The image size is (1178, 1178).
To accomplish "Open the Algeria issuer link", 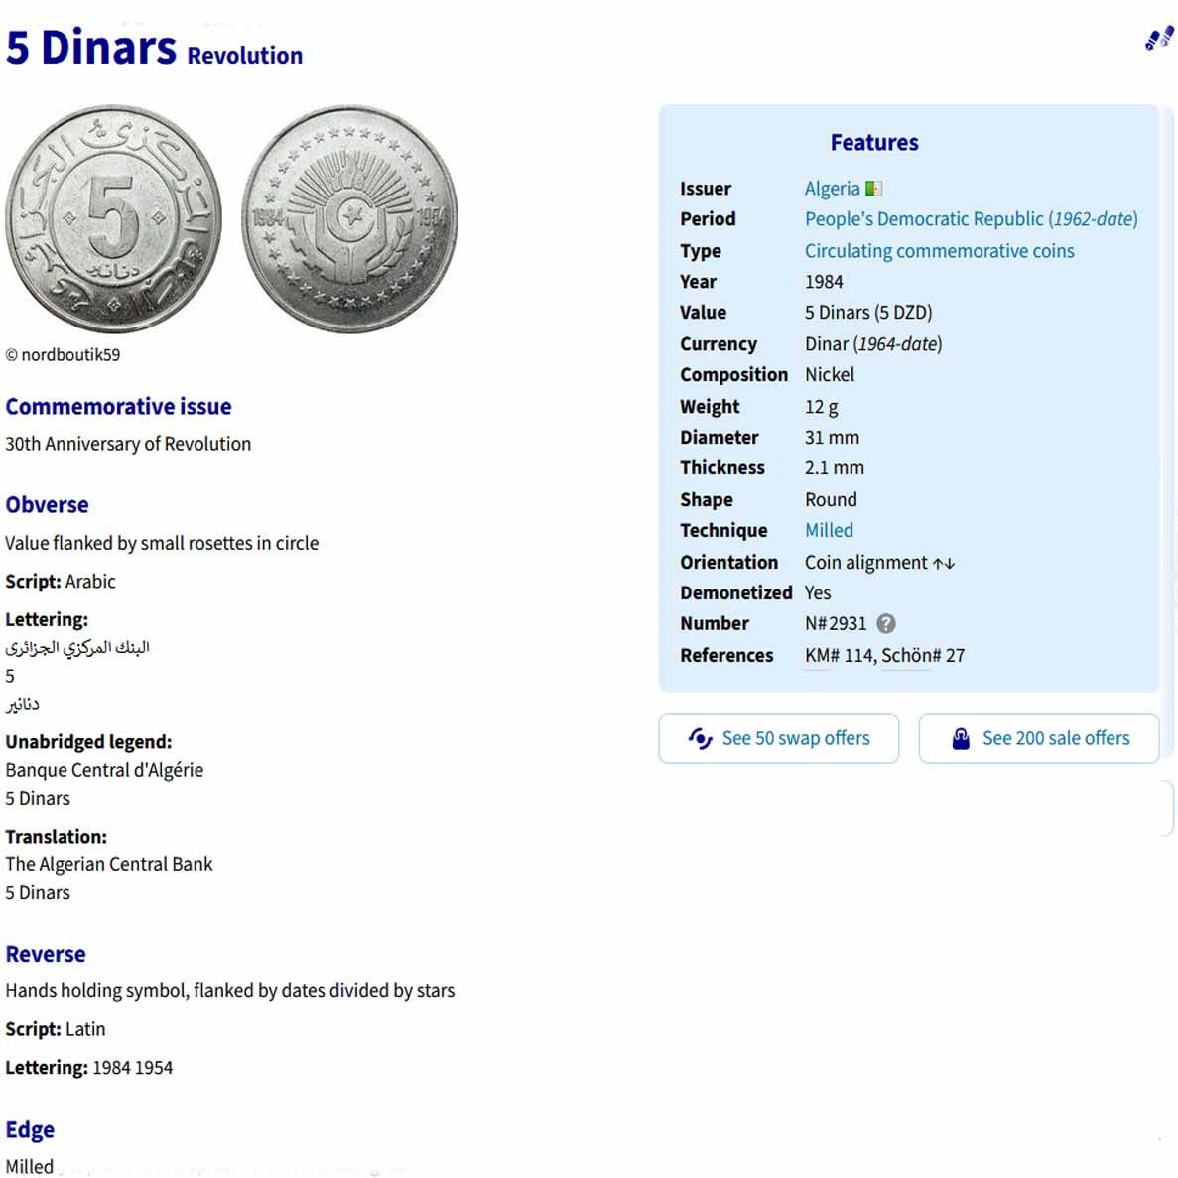I will coord(832,189).
